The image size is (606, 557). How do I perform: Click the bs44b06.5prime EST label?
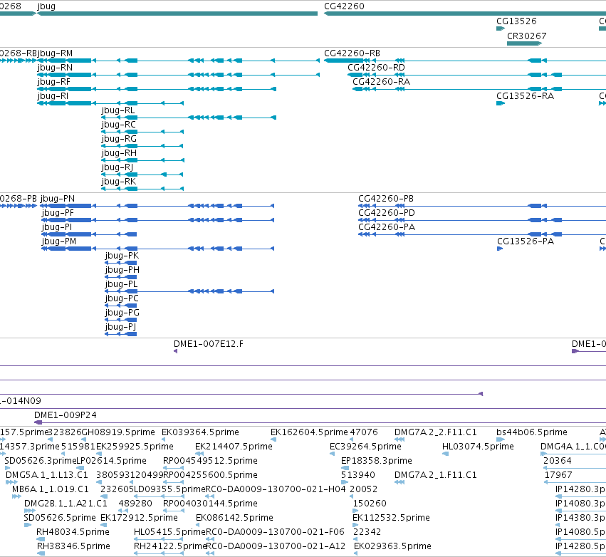[532, 432]
